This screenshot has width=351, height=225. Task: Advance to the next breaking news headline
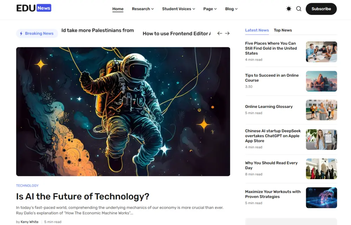tap(227, 33)
